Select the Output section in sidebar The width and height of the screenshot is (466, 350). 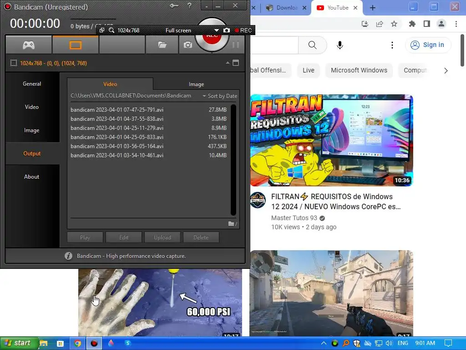[32, 153]
